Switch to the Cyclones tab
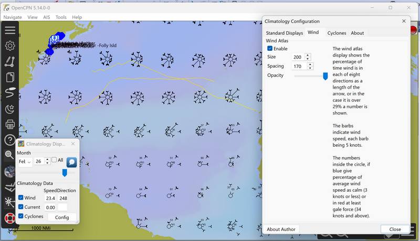This screenshot has height=241, width=420. (x=337, y=33)
